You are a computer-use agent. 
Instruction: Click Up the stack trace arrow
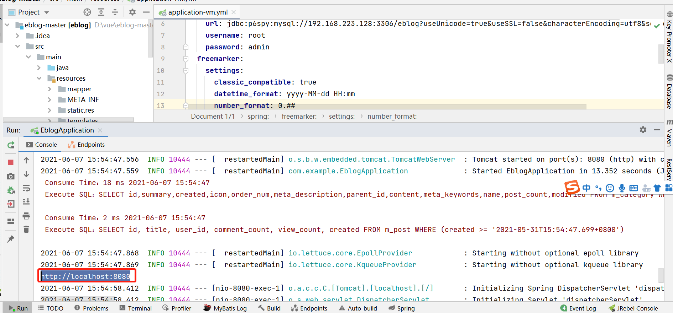[x=26, y=160]
